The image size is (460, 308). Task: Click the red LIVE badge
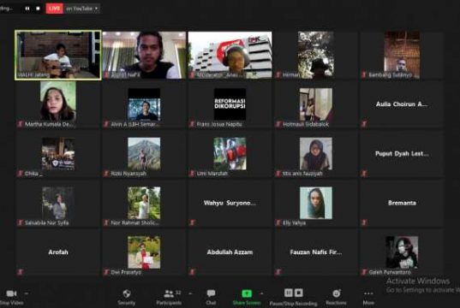point(54,9)
